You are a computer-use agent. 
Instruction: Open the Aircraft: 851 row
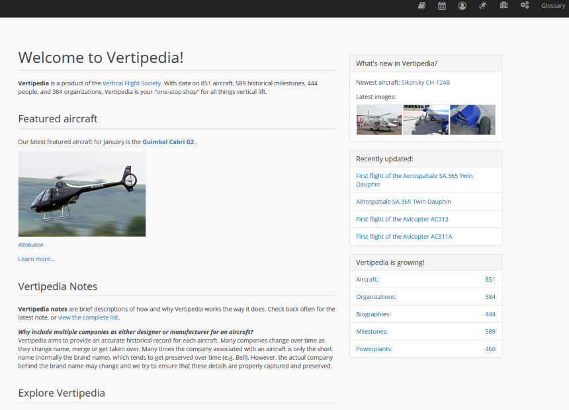coord(425,279)
